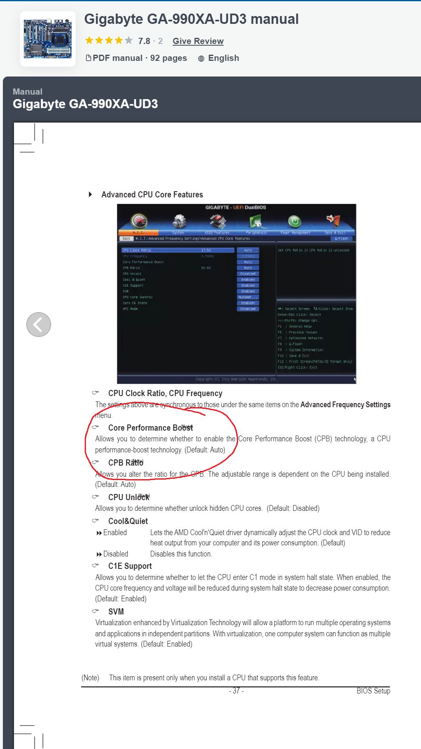Image resolution: width=421 pixels, height=749 pixels.
Task: Click the M.I.T. speedometer icon in BIOS image
Action: pyautogui.click(x=139, y=221)
